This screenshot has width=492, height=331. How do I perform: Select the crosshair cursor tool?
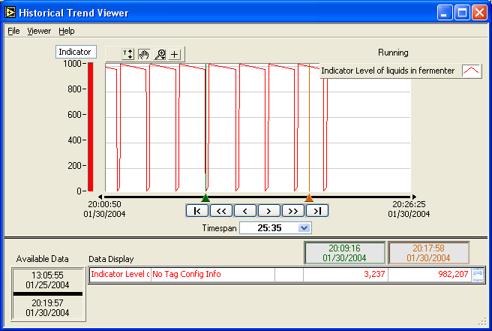(x=175, y=54)
